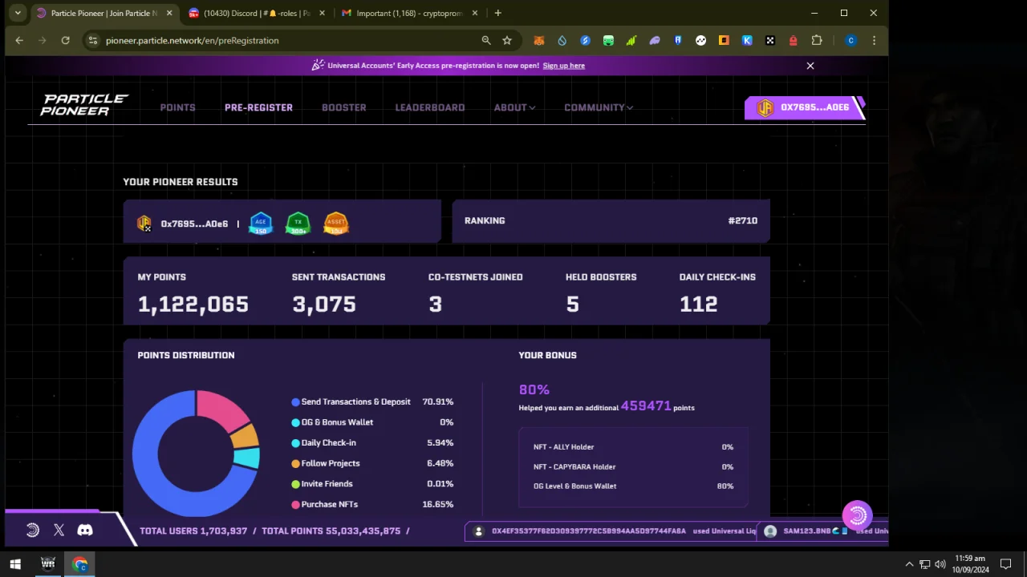Close the Gmail Important browser tab
The image size is (1027, 577).
point(475,13)
